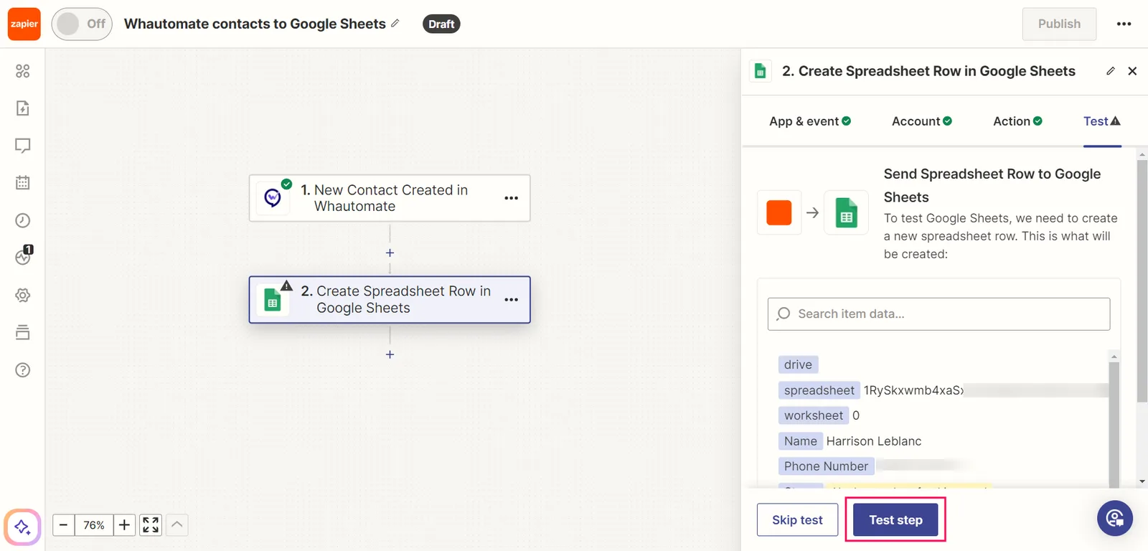1148x551 pixels.
Task: Click the Test step button
Action: 895,520
